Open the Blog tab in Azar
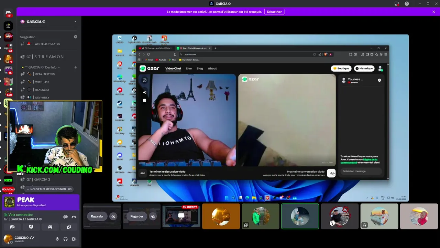Viewport: 440px width, 248px height. tap(200, 69)
